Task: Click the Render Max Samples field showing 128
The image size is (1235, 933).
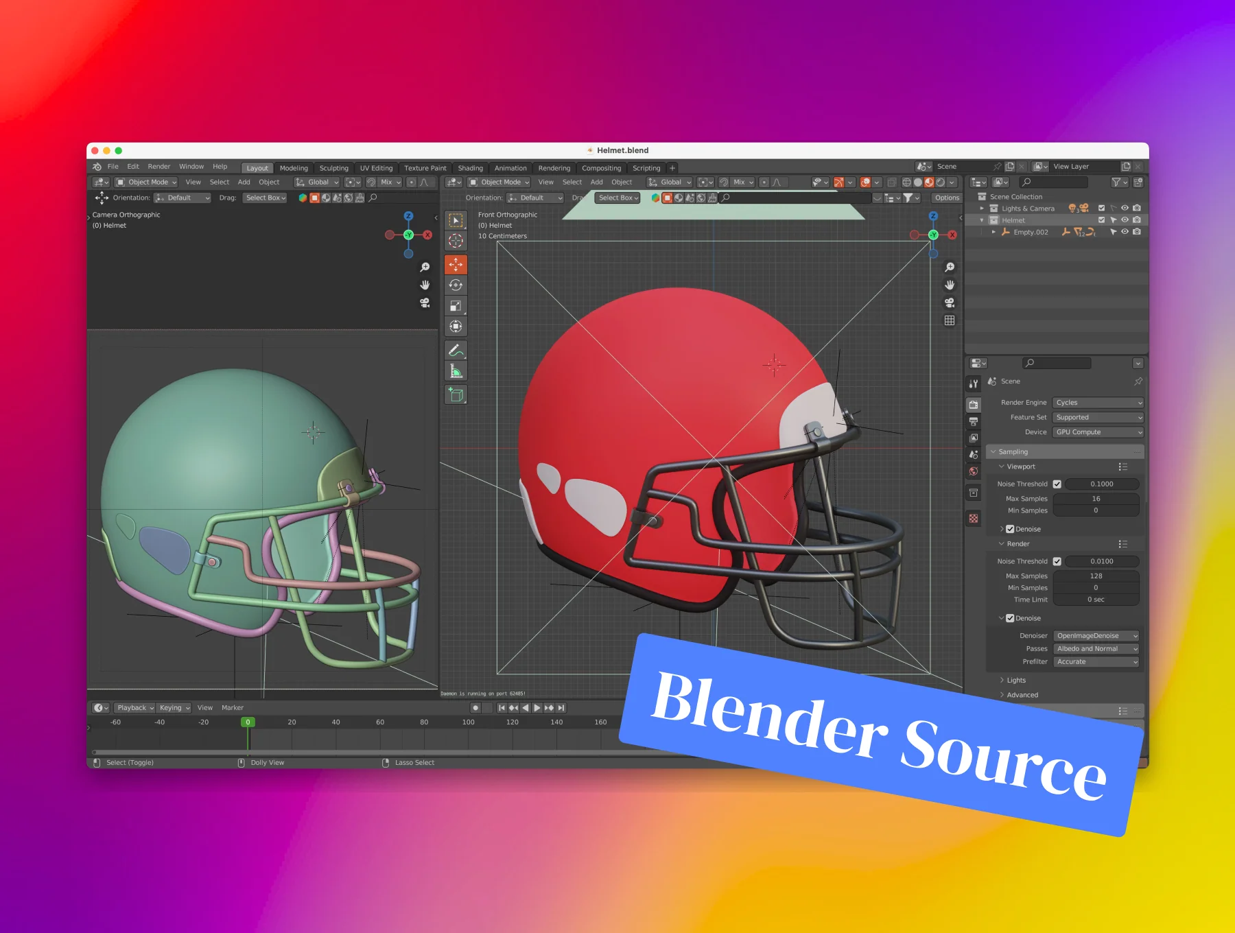Action: 1096,576
